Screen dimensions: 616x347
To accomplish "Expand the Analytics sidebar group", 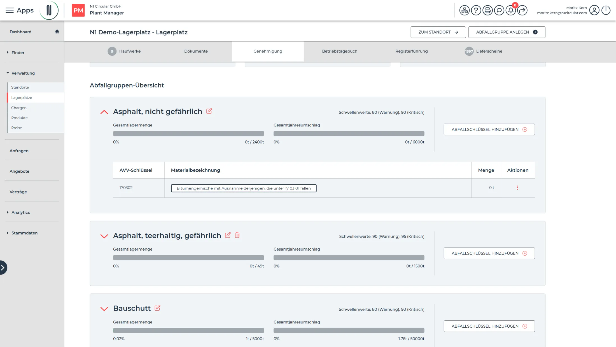I will 8,212.
